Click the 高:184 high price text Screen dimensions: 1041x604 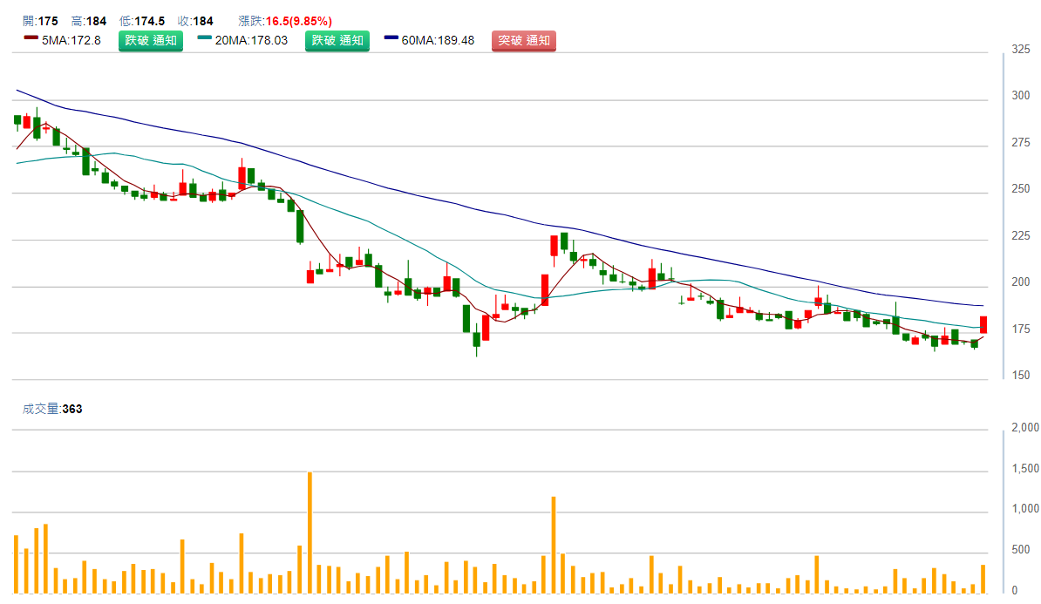[x=89, y=21]
